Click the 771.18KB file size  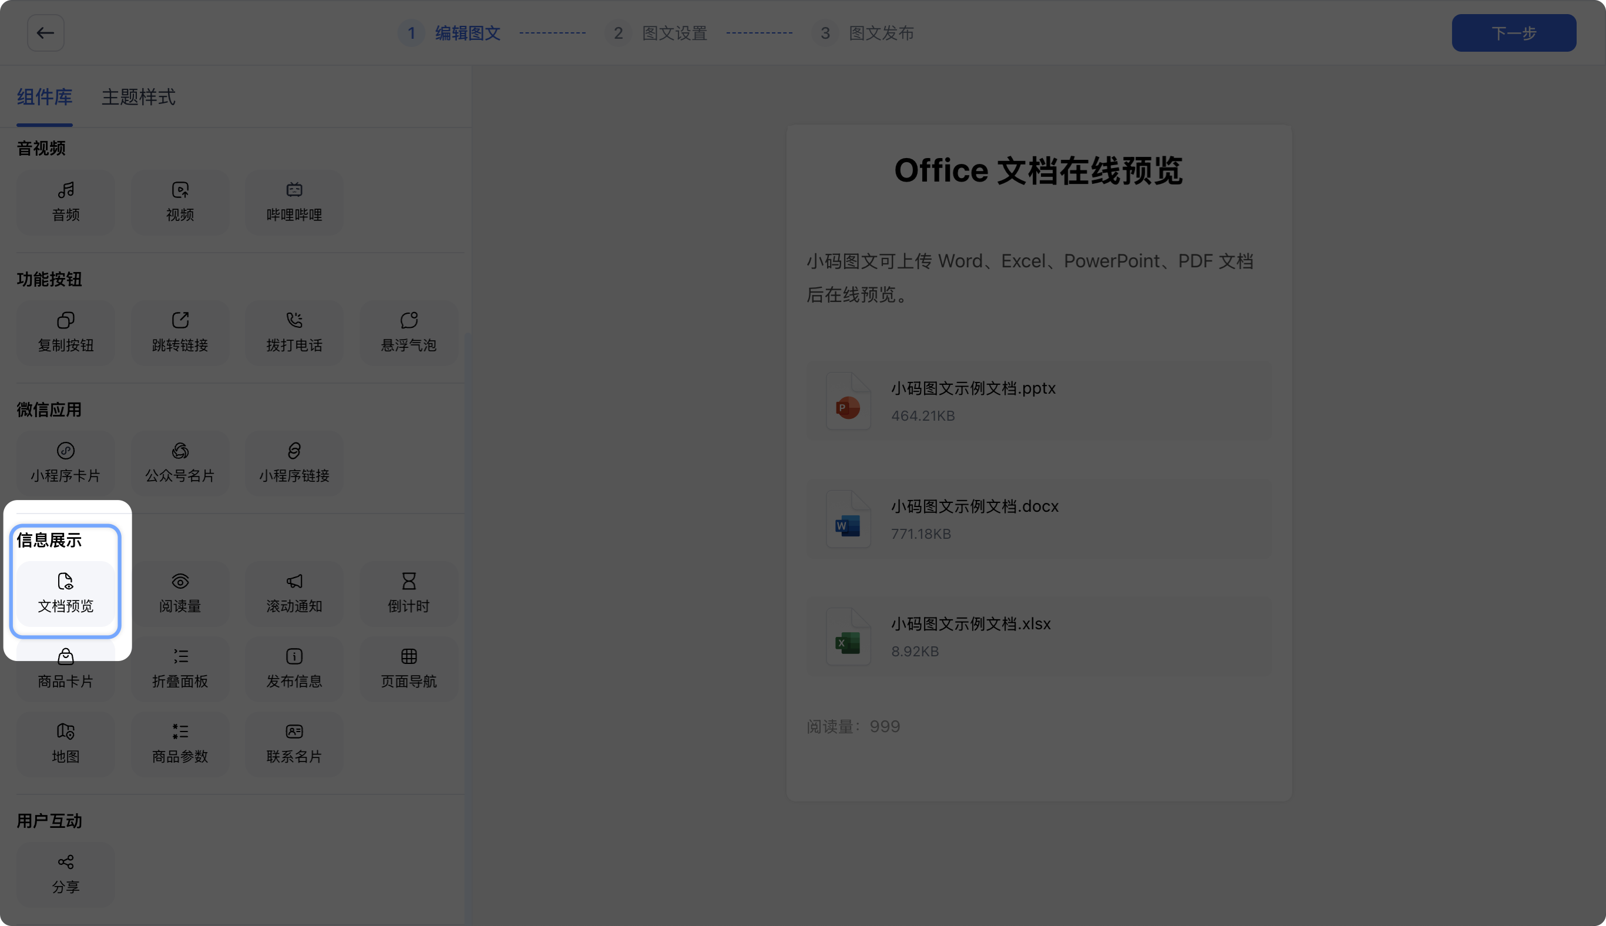pos(921,534)
